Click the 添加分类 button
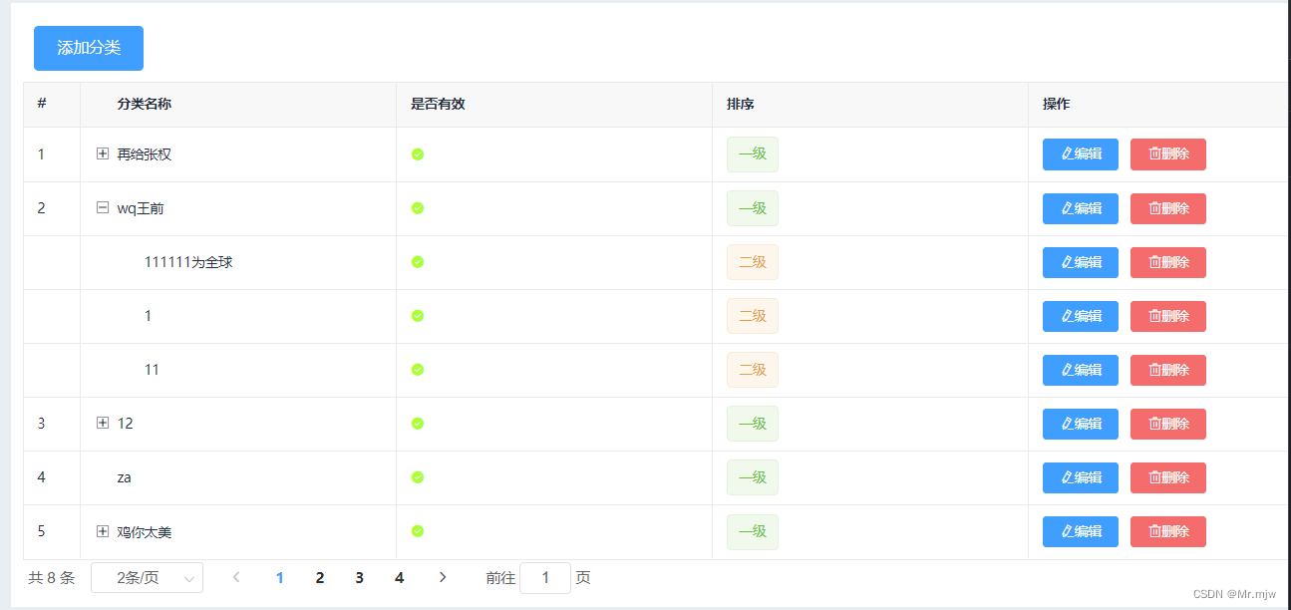Image resolution: width=1291 pixels, height=610 pixels. [88, 48]
